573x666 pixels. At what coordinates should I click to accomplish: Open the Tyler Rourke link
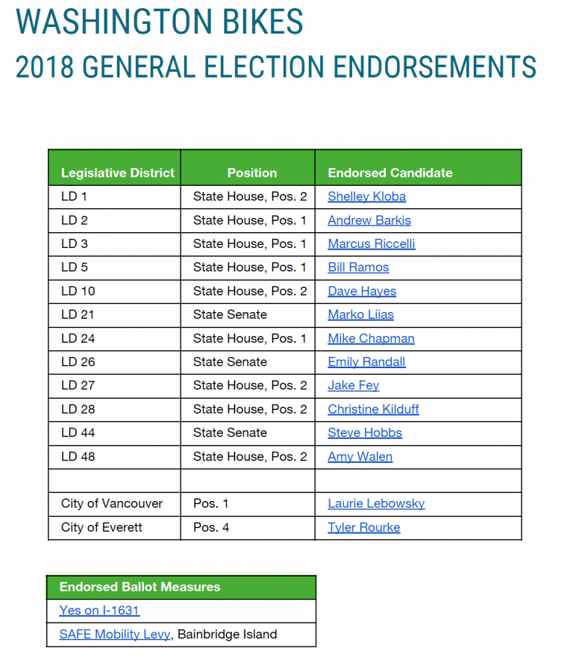click(x=364, y=528)
